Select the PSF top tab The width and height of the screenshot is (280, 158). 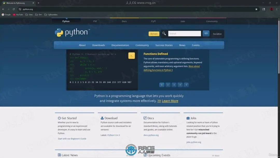tap(95, 21)
